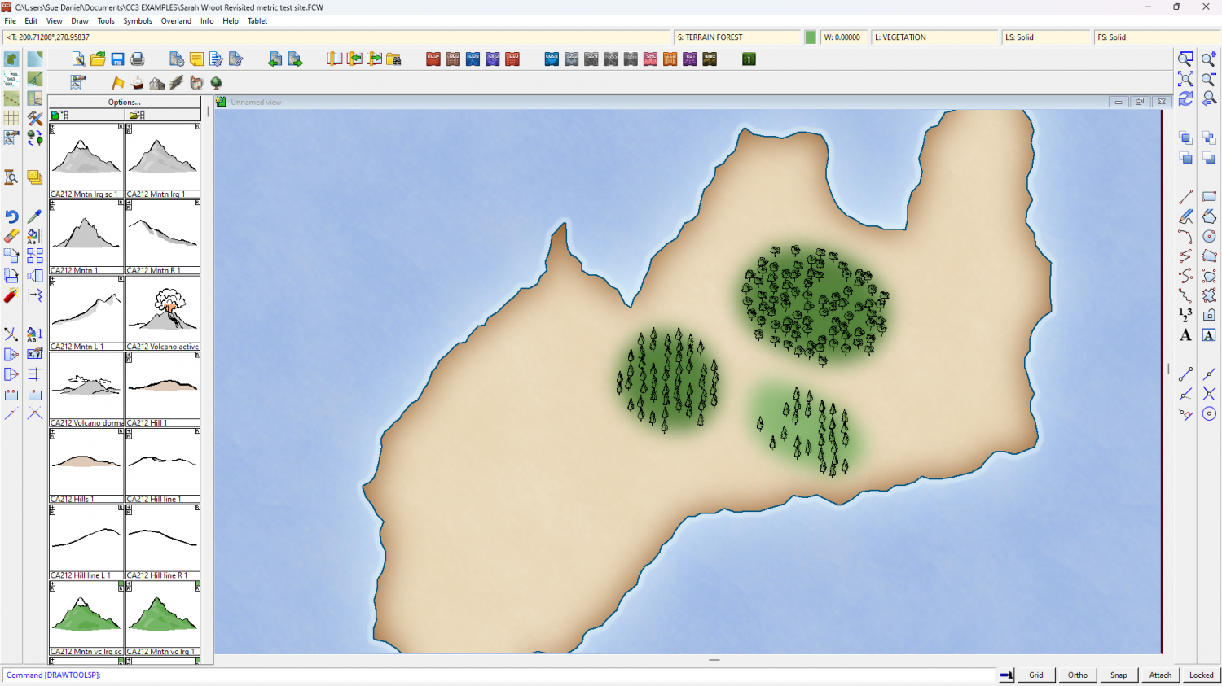
Task: Select the CA212 Mntn 1 symbol
Action: pyautogui.click(x=86, y=237)
